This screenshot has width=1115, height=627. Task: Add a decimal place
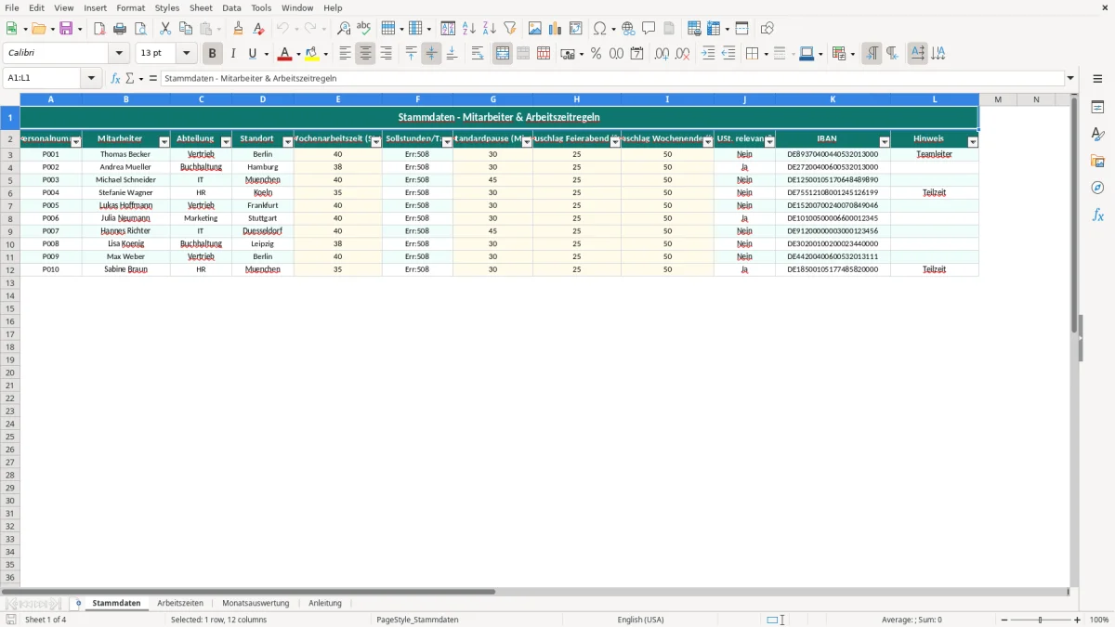click(662, 54)
